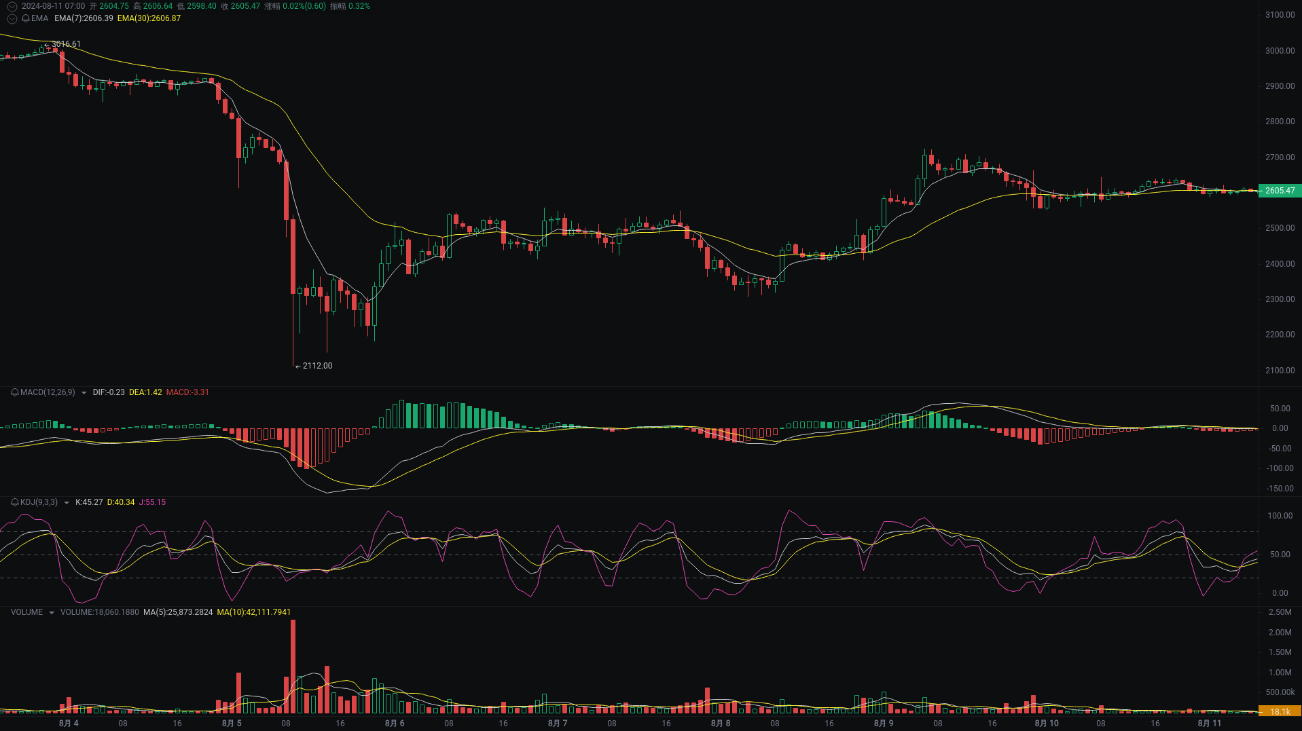This screenshot has width=1302, height=731.
Task: Click the MACD alert bell icon
Action: 15,392
